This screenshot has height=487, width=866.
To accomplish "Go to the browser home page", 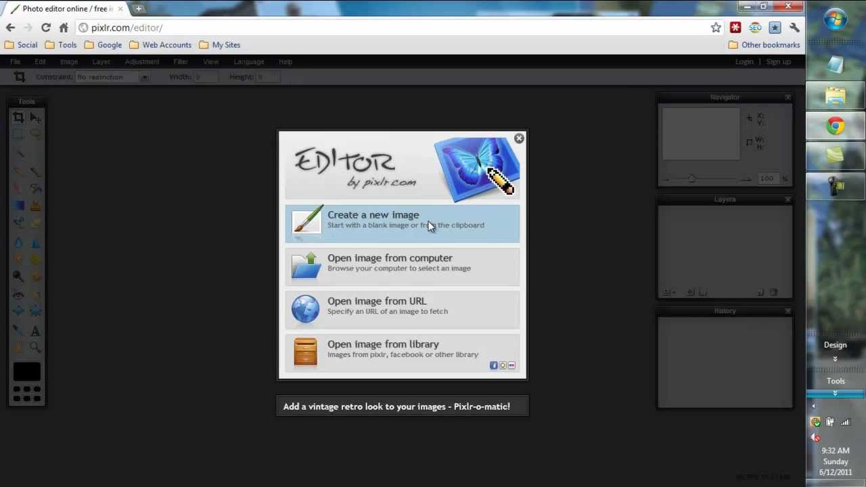I will pyautogui.click(x=64, y=28).
